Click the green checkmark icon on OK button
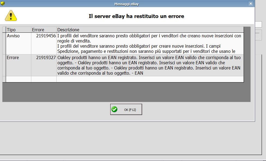Viewport: 266px width, 161px height. point(114,110)
